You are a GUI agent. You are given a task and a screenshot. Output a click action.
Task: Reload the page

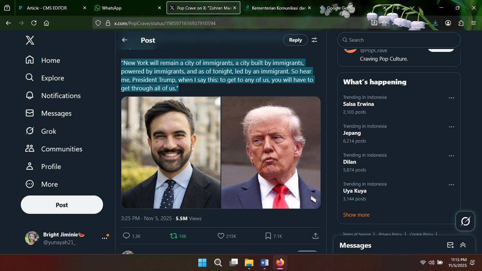tap(34, 23)
